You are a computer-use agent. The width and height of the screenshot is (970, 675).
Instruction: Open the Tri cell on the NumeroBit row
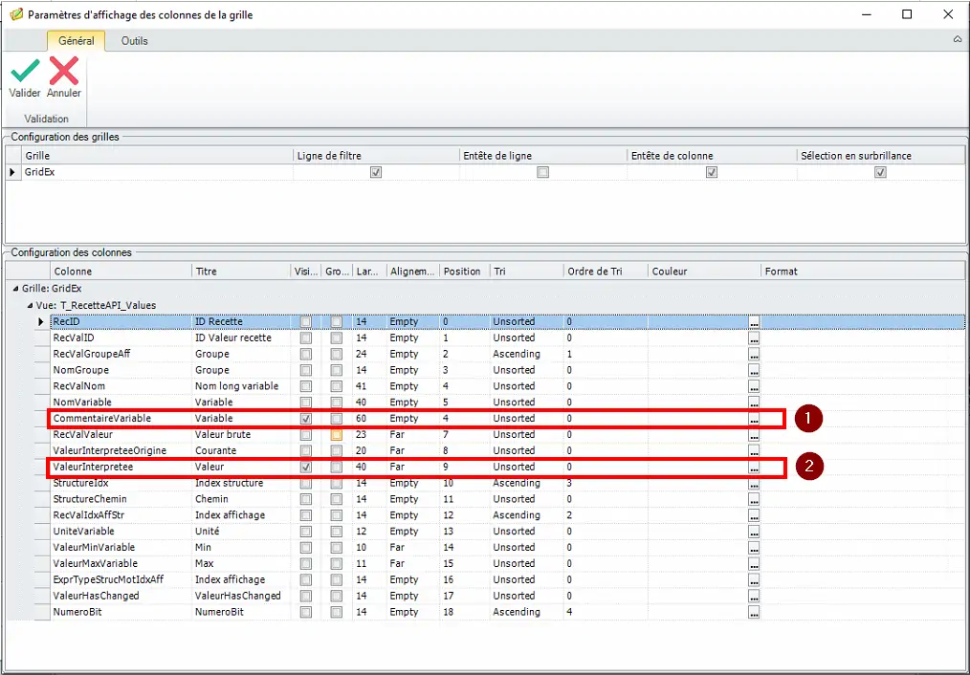(x=526, y=612)
